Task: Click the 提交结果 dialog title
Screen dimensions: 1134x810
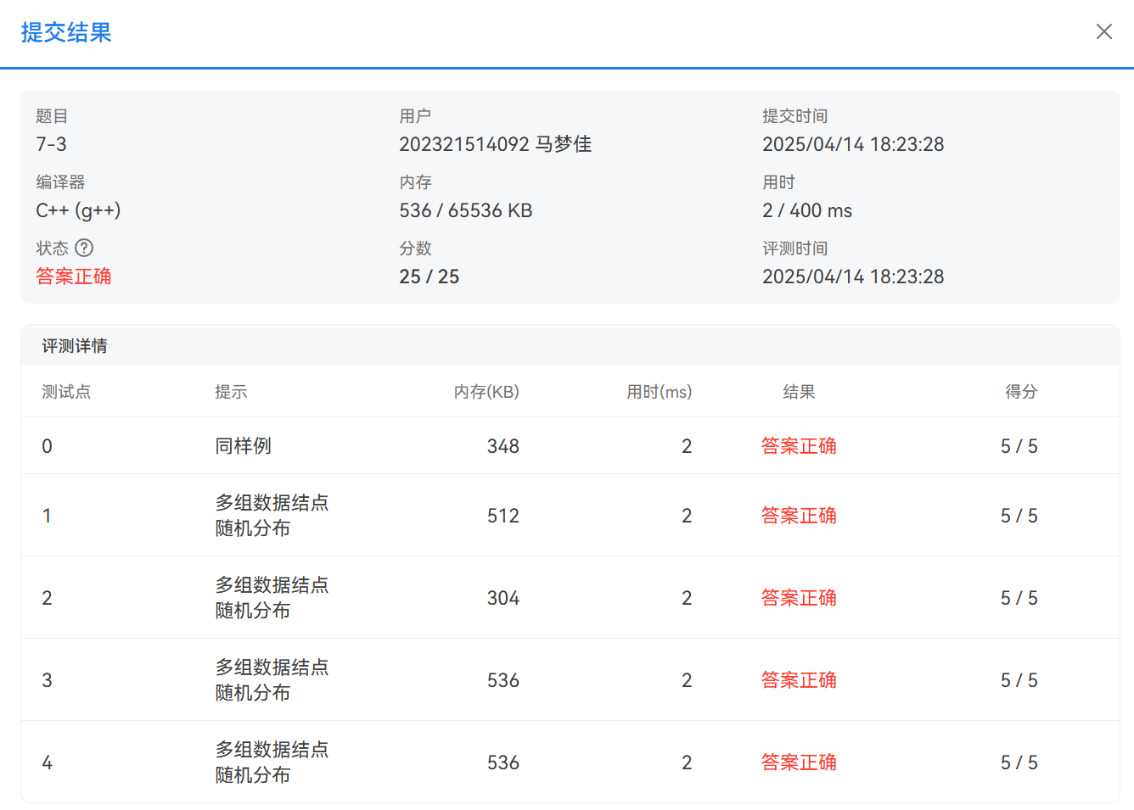Action: (x=66, y=32)
